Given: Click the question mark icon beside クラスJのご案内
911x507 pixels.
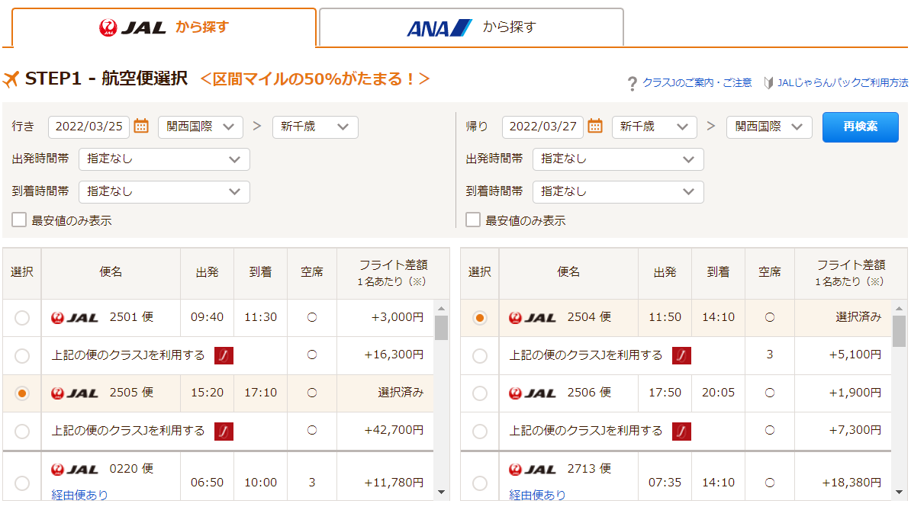Looking at the screenshot, I should [632, 84].
